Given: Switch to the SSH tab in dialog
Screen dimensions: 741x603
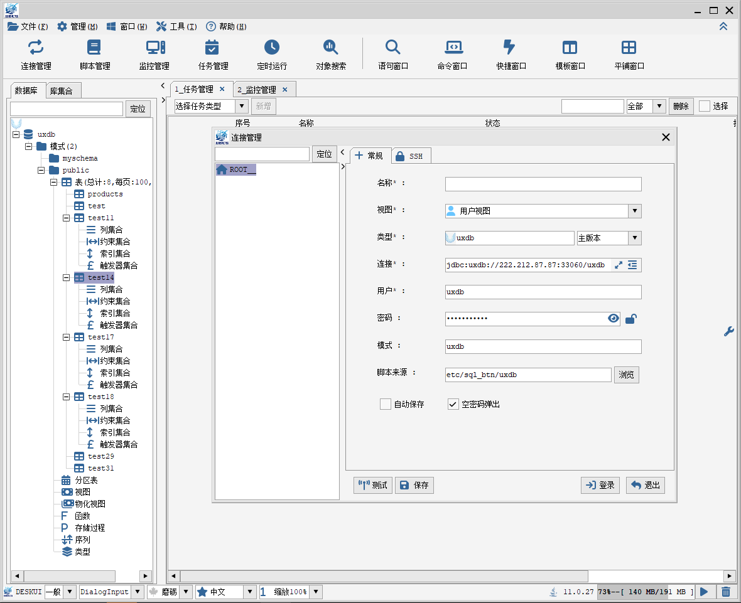Looking at the screenshot, I should click(411, 156).
